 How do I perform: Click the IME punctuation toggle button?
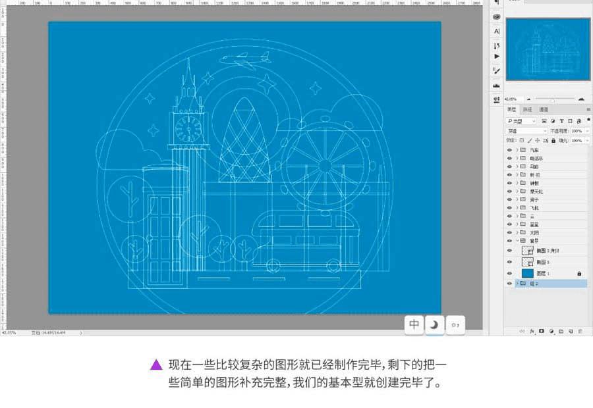pos(455,324)
